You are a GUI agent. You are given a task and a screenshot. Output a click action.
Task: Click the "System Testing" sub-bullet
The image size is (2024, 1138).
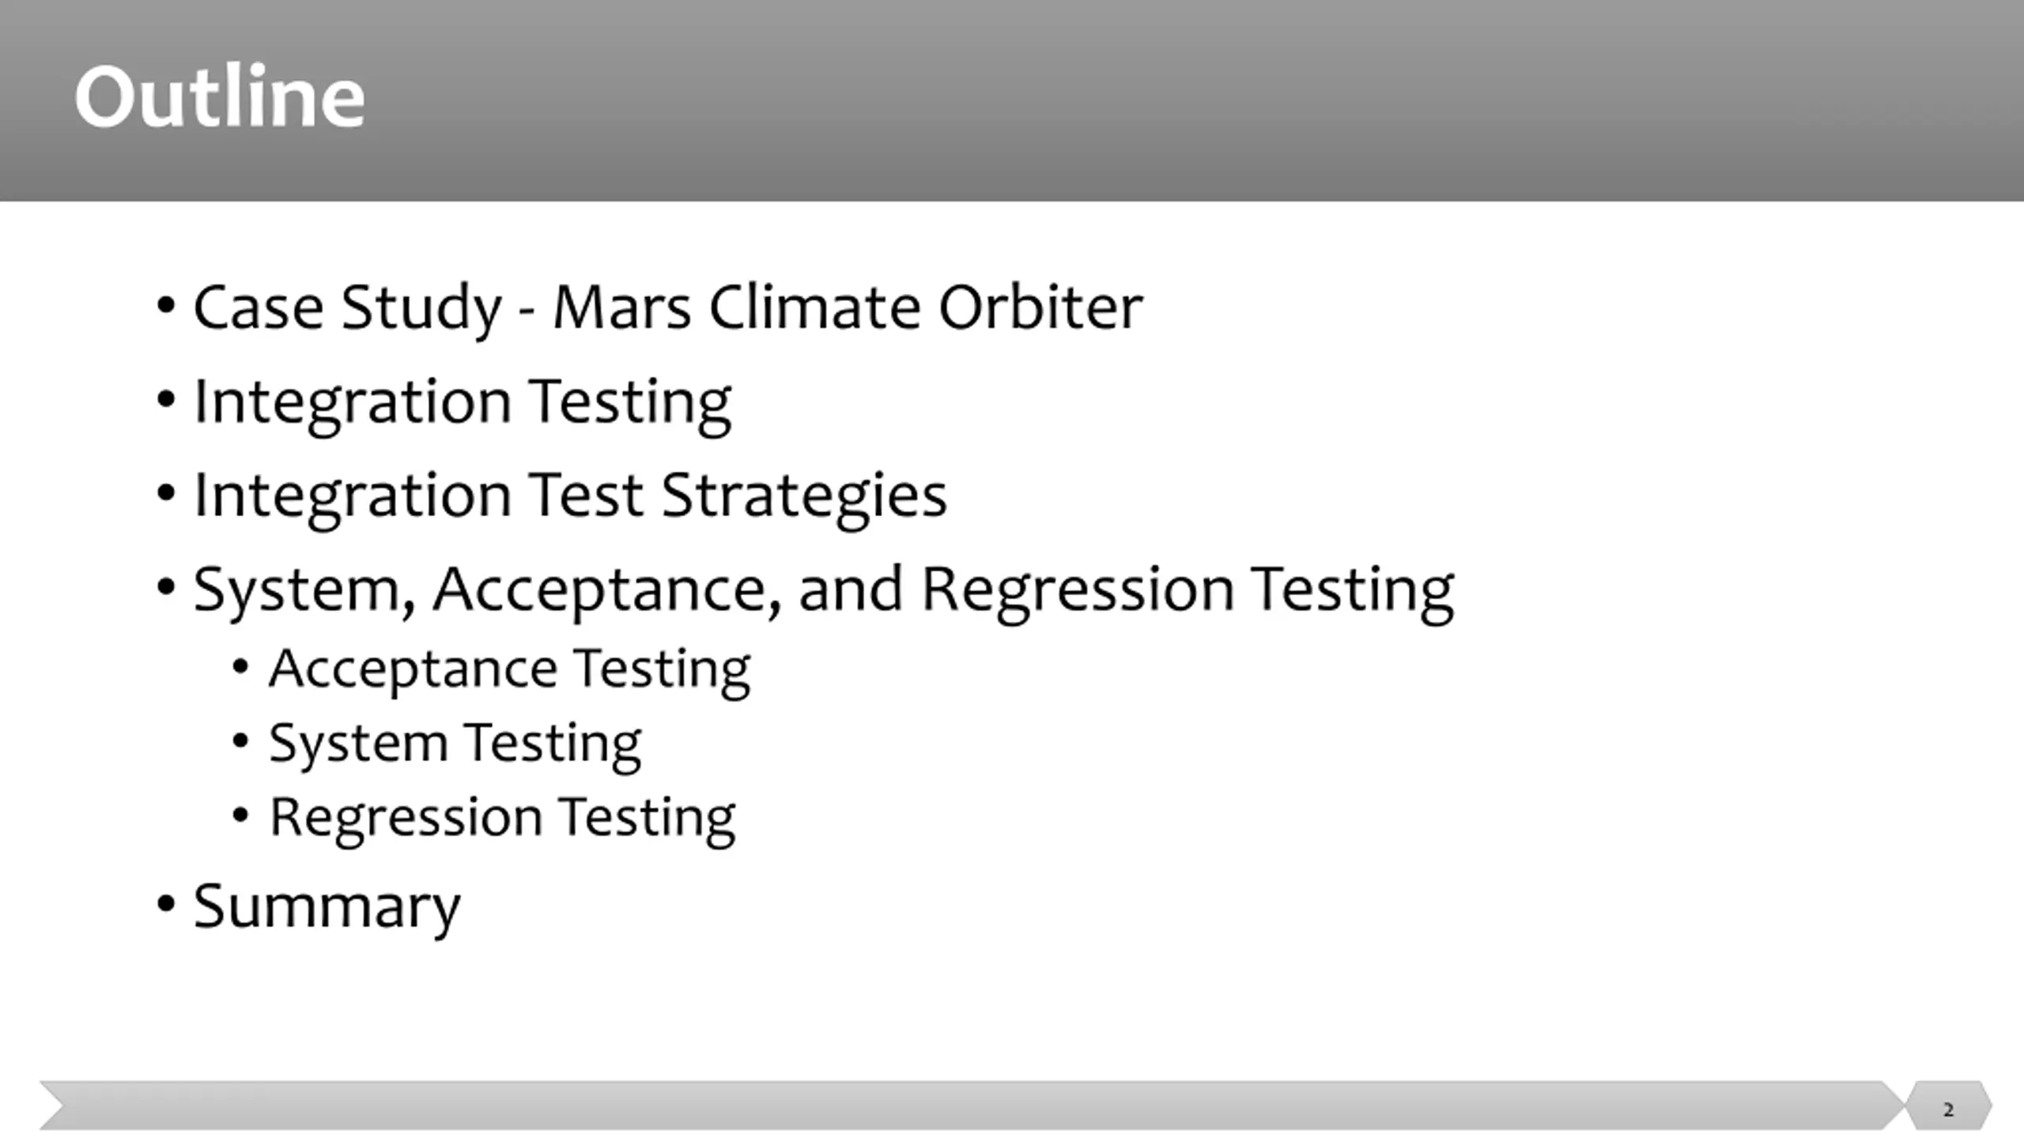point(455,744)
